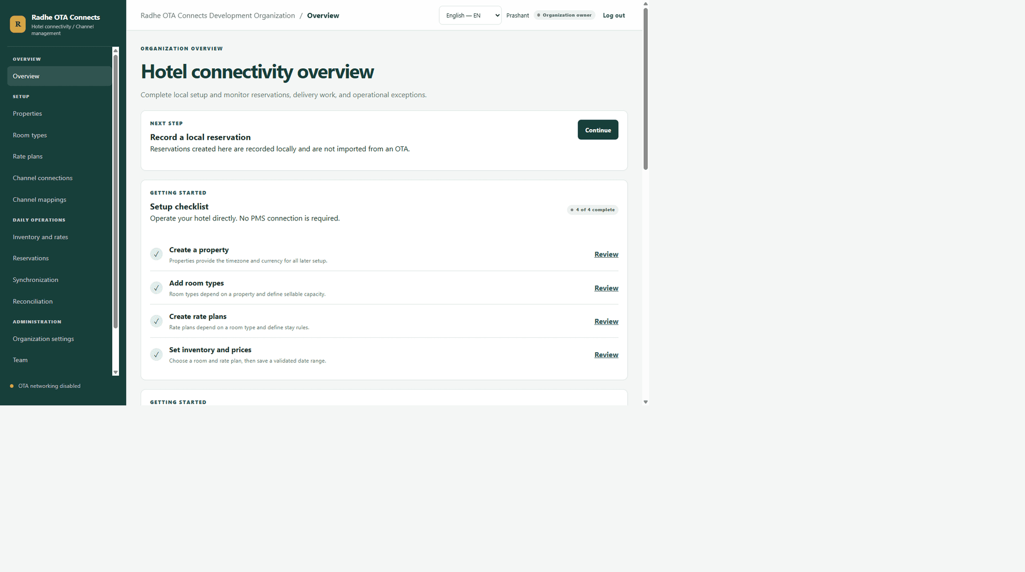
Task: Click the checkmark beside Set inventory and prices
Action: [156, 355]
